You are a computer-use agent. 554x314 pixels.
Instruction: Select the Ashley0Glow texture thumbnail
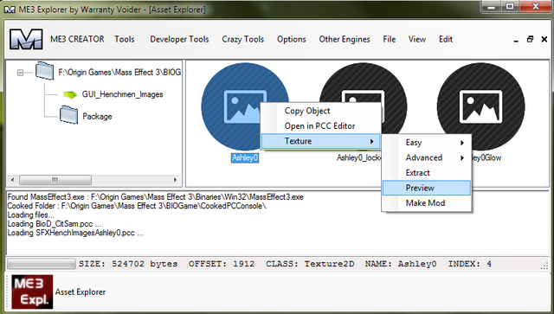[x=481, y=106]
